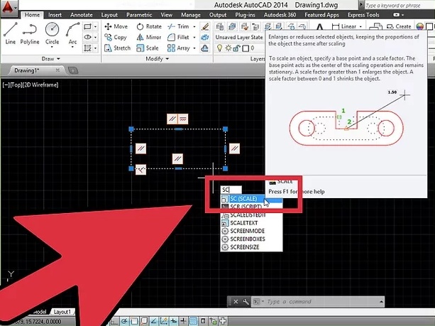Viewport: 435px width, 326px height.
Task: Click the Erase tool icon
Action: [x=205, y=26]
